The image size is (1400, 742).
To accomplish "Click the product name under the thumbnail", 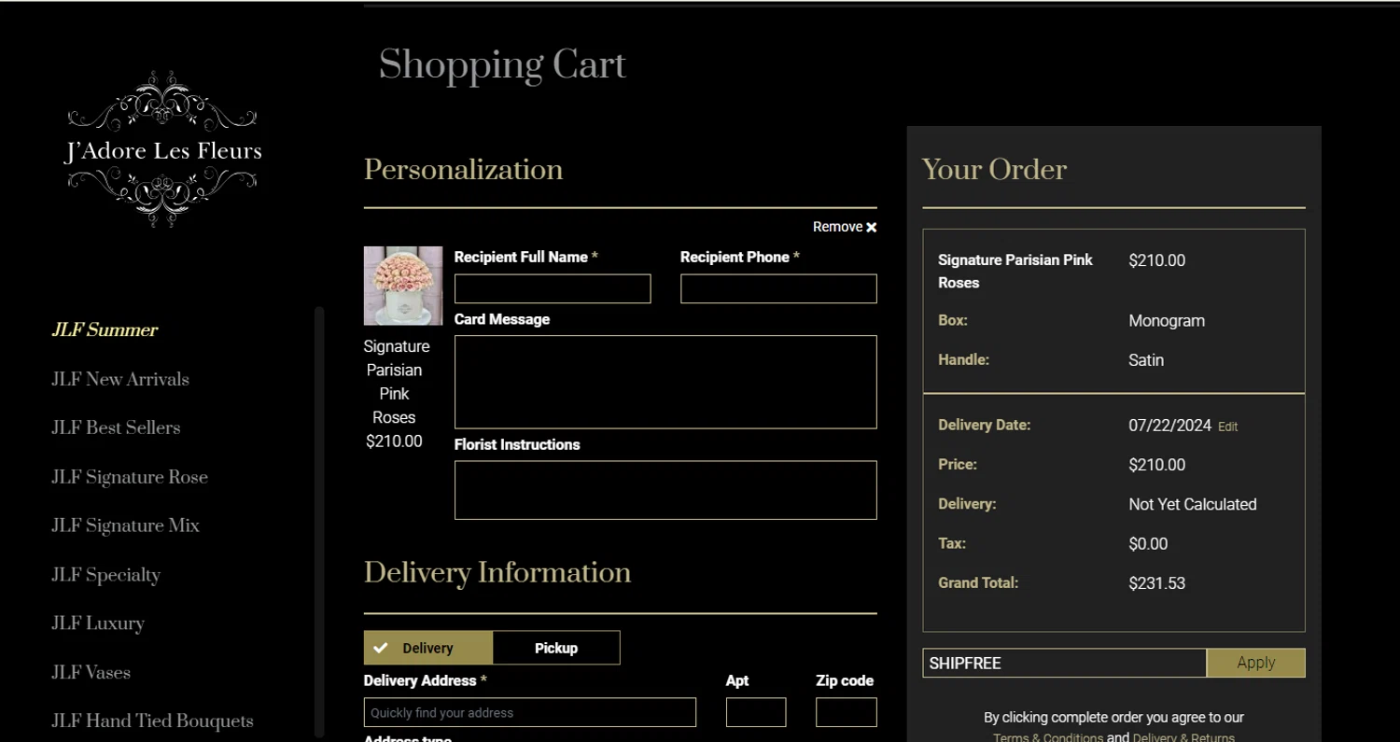I will pos(396,382).
